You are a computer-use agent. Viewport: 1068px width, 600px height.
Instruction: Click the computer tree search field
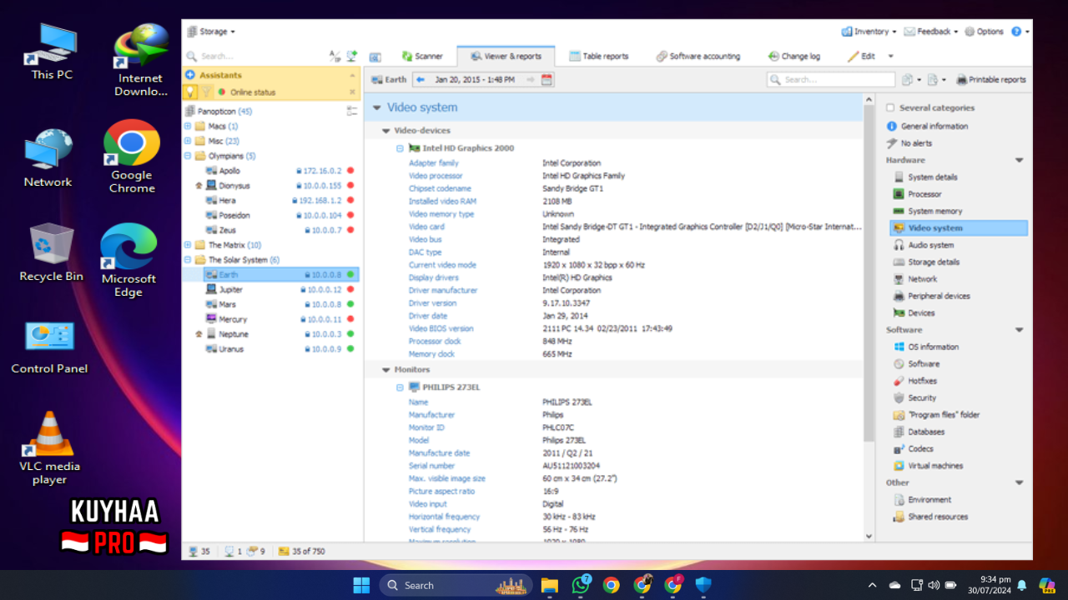pos(254,56)
